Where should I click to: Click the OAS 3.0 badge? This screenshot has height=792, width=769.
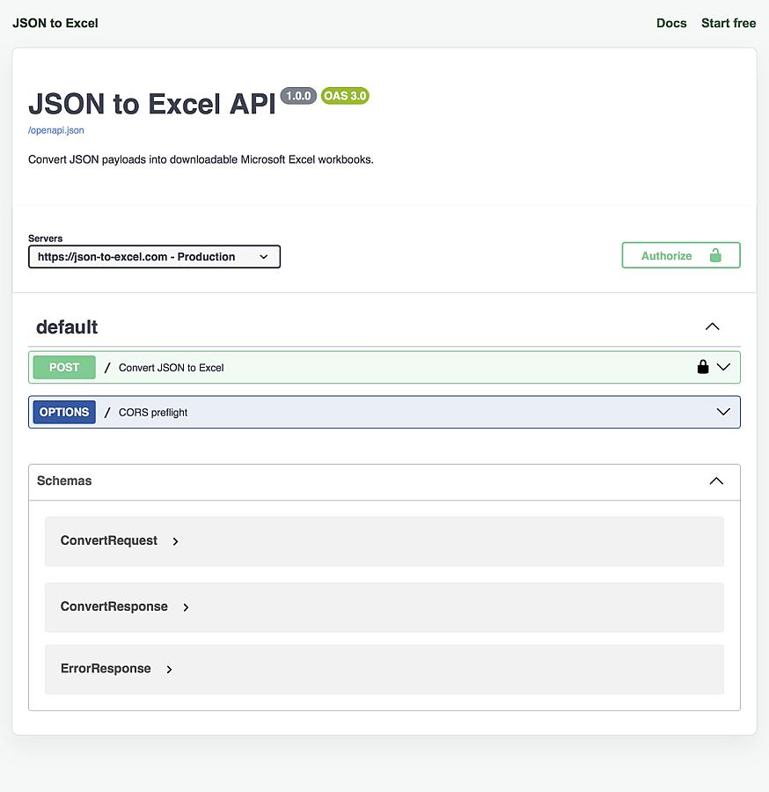click(345, 96)
